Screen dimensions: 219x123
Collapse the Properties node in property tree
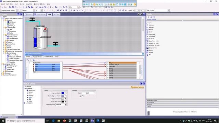[25, 88]
